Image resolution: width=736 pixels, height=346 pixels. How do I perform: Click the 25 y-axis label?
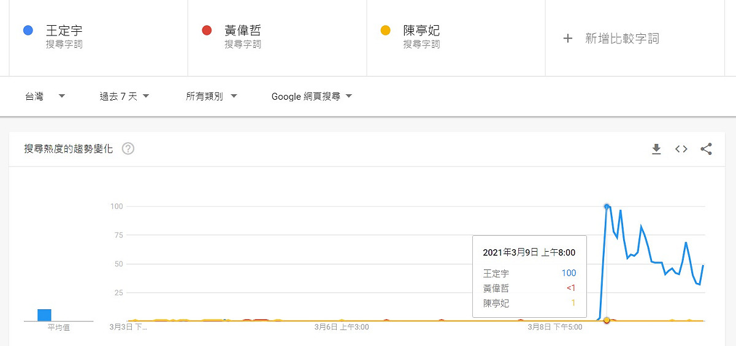[118, 293]
